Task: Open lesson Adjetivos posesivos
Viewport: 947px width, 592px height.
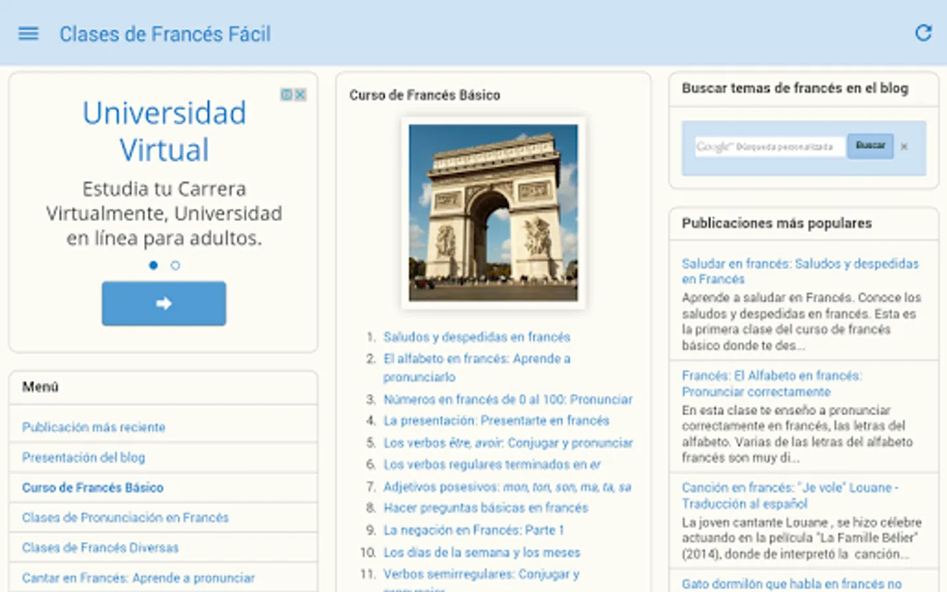Action: pos(507,487)
